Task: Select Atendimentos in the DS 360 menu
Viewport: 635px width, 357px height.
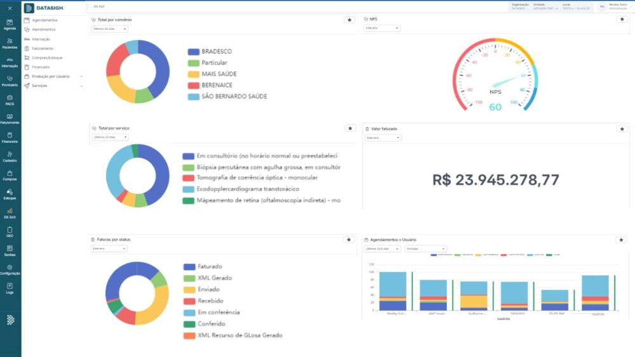Action: point(39,30)
